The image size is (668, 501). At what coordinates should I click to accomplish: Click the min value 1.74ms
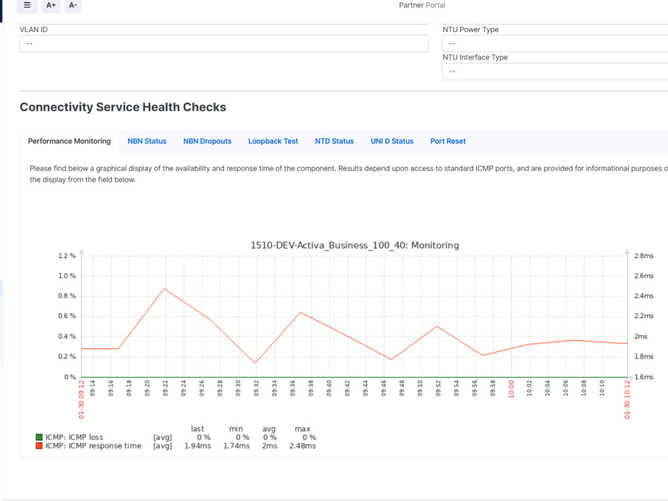[236, 446]
